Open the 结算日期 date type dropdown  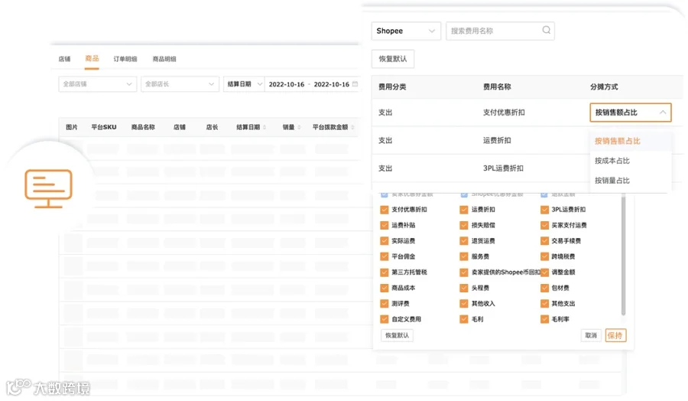pyautogui.click(x=244, y=84)
